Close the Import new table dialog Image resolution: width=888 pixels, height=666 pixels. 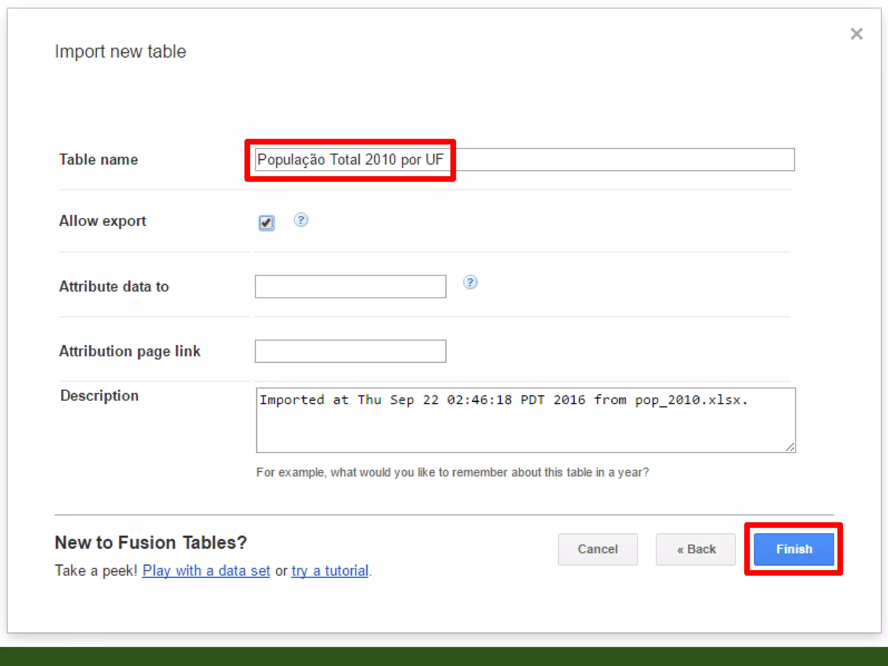coord(856,34)
